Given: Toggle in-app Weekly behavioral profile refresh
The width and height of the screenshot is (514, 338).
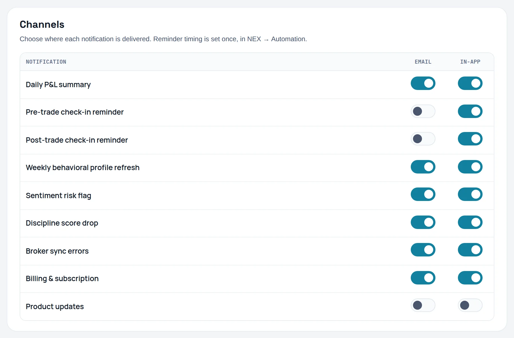Looking at the screenshot, I should [x=470, y=167].
